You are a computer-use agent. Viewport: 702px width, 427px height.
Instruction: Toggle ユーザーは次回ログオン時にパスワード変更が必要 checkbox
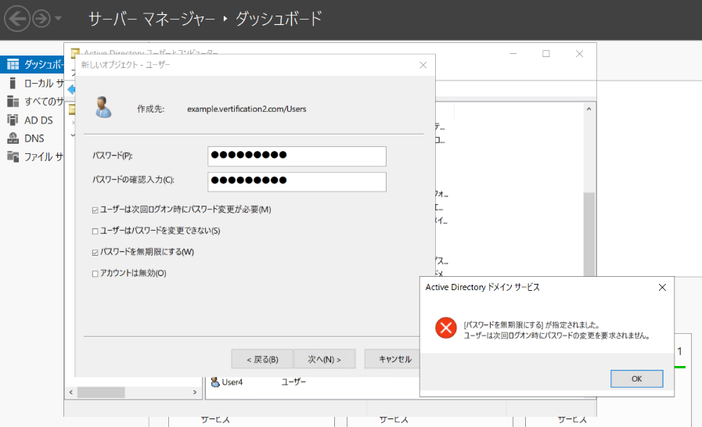tap(95, 210)
